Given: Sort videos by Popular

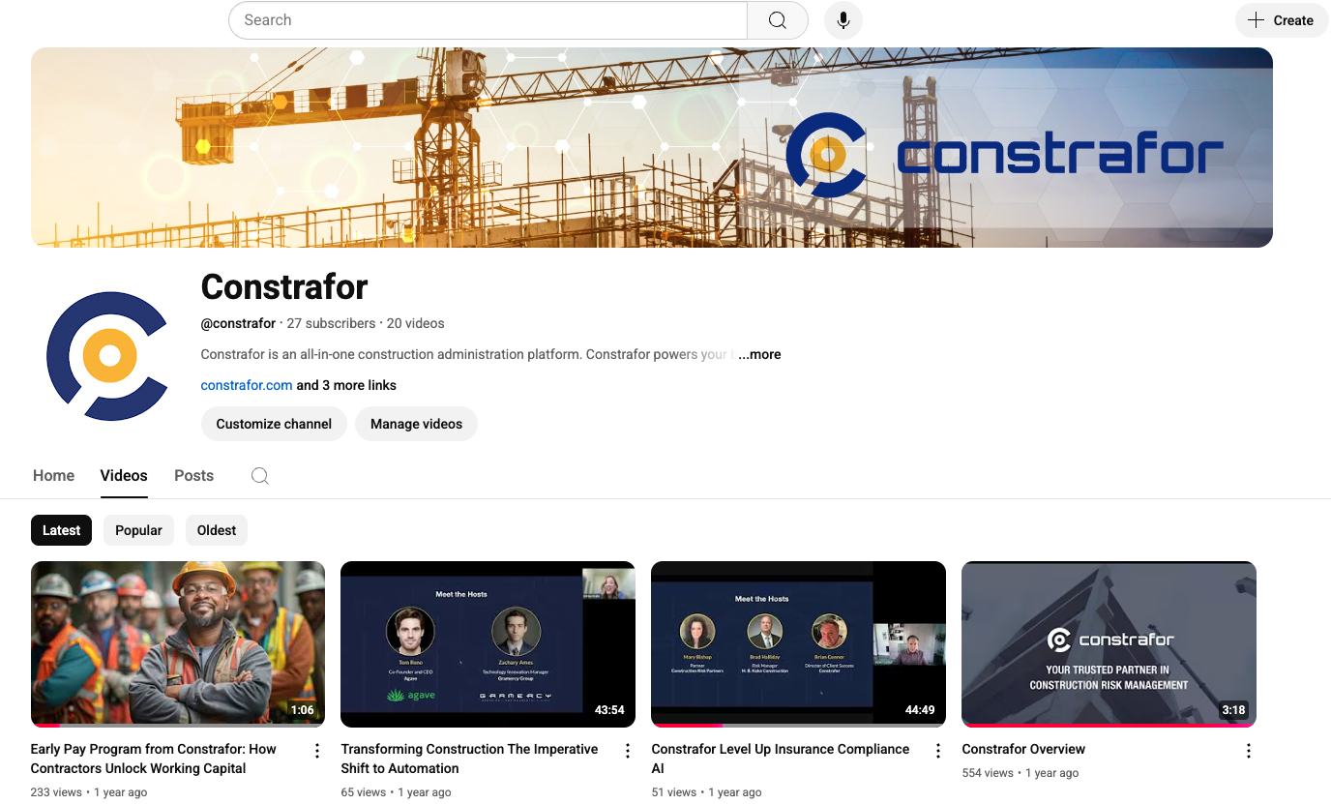Looking at the screenshot, I should (138, 530).
